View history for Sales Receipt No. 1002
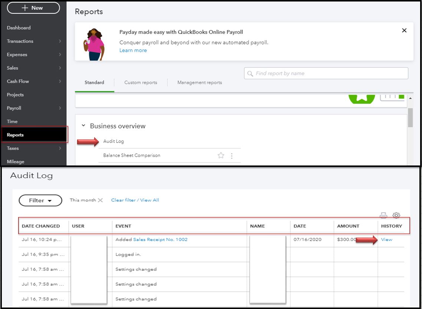 [x=386, y=239]
